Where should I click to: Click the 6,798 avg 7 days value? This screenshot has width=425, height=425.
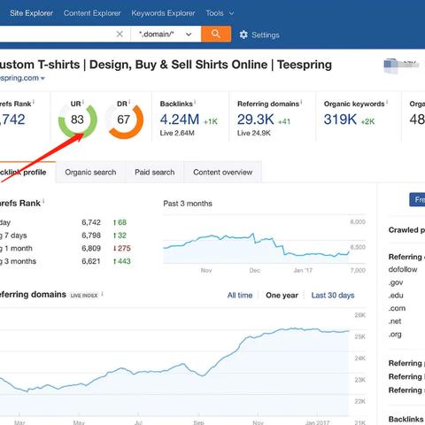[91, 236]
